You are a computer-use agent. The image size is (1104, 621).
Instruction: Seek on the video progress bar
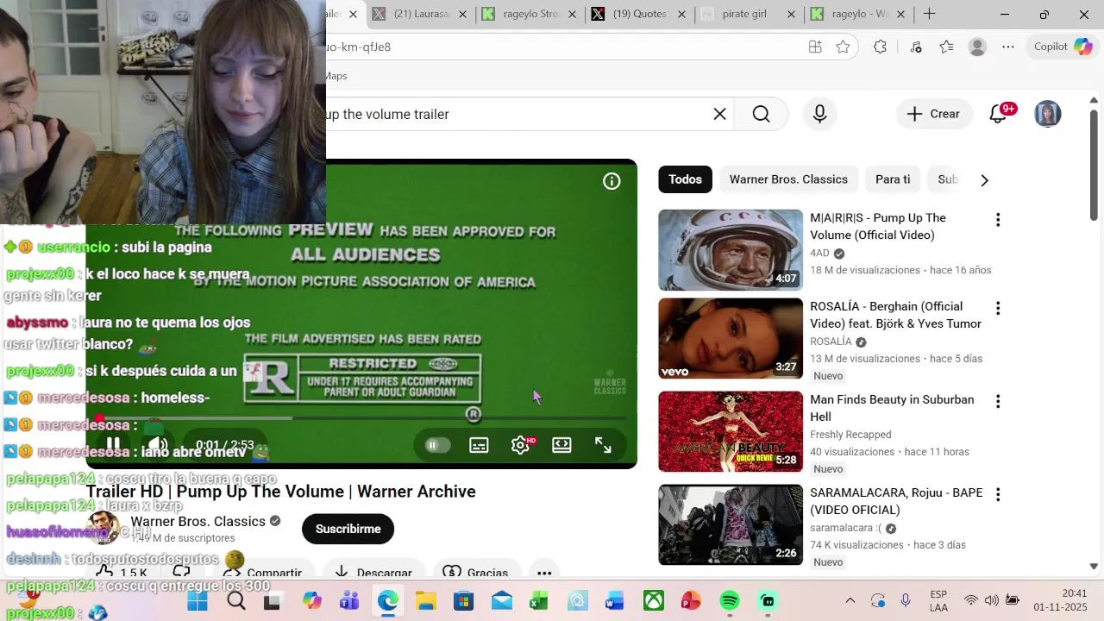(x=361, y=418)
